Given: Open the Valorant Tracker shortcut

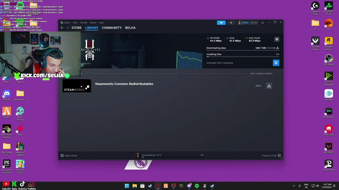Looking at the screenshot, I should (315, 44).
